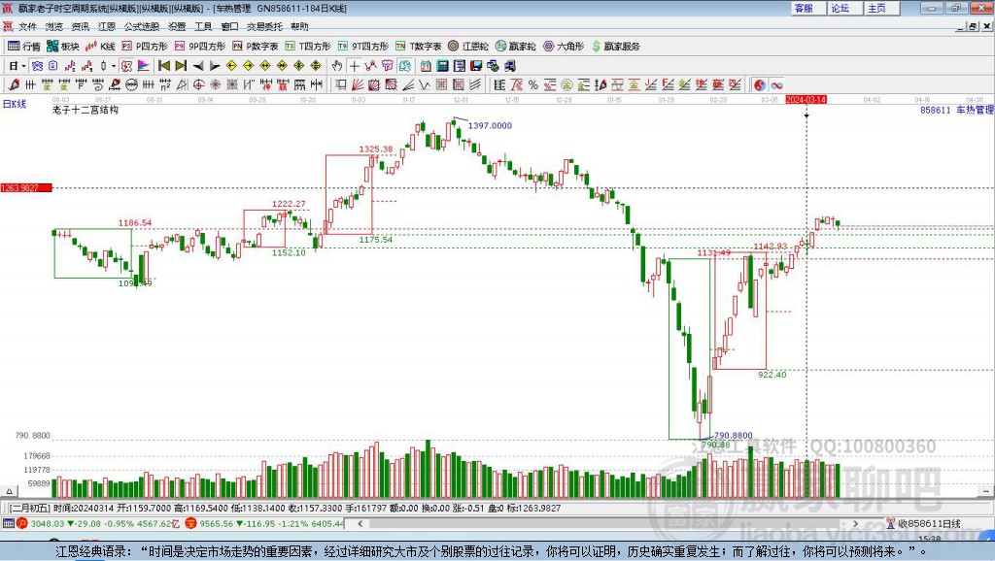Open the 六角形 hexagon chart
This screenshot has width=995, height=561.
tap(564, 47)
